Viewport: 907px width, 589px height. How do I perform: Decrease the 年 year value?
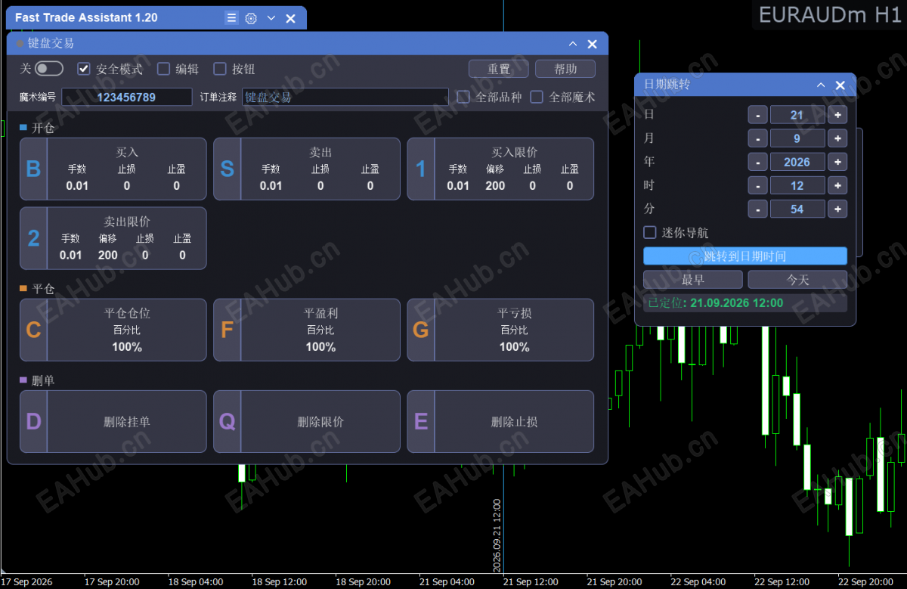pos(757,162)
